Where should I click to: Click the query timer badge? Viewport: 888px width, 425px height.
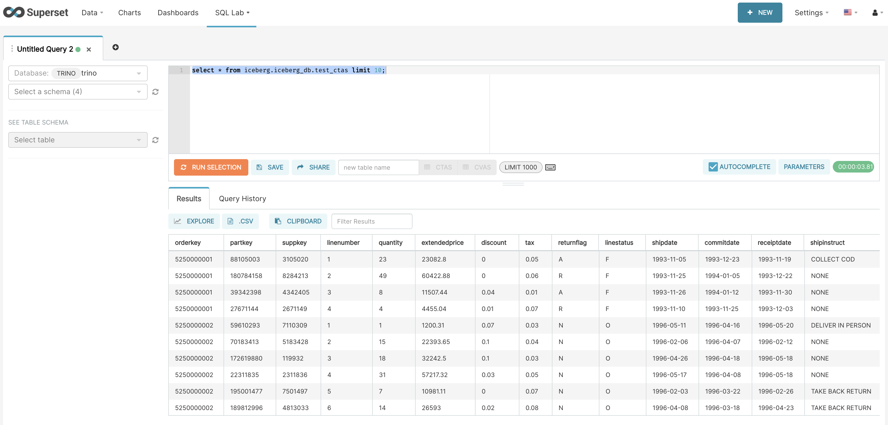(x=853, y=167)
